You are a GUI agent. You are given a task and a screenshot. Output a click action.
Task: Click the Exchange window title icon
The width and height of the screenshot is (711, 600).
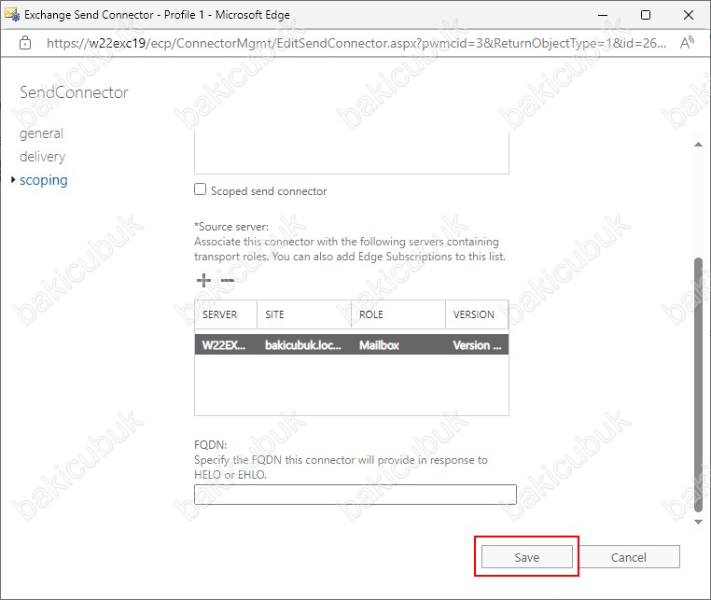tap(12, 15)
